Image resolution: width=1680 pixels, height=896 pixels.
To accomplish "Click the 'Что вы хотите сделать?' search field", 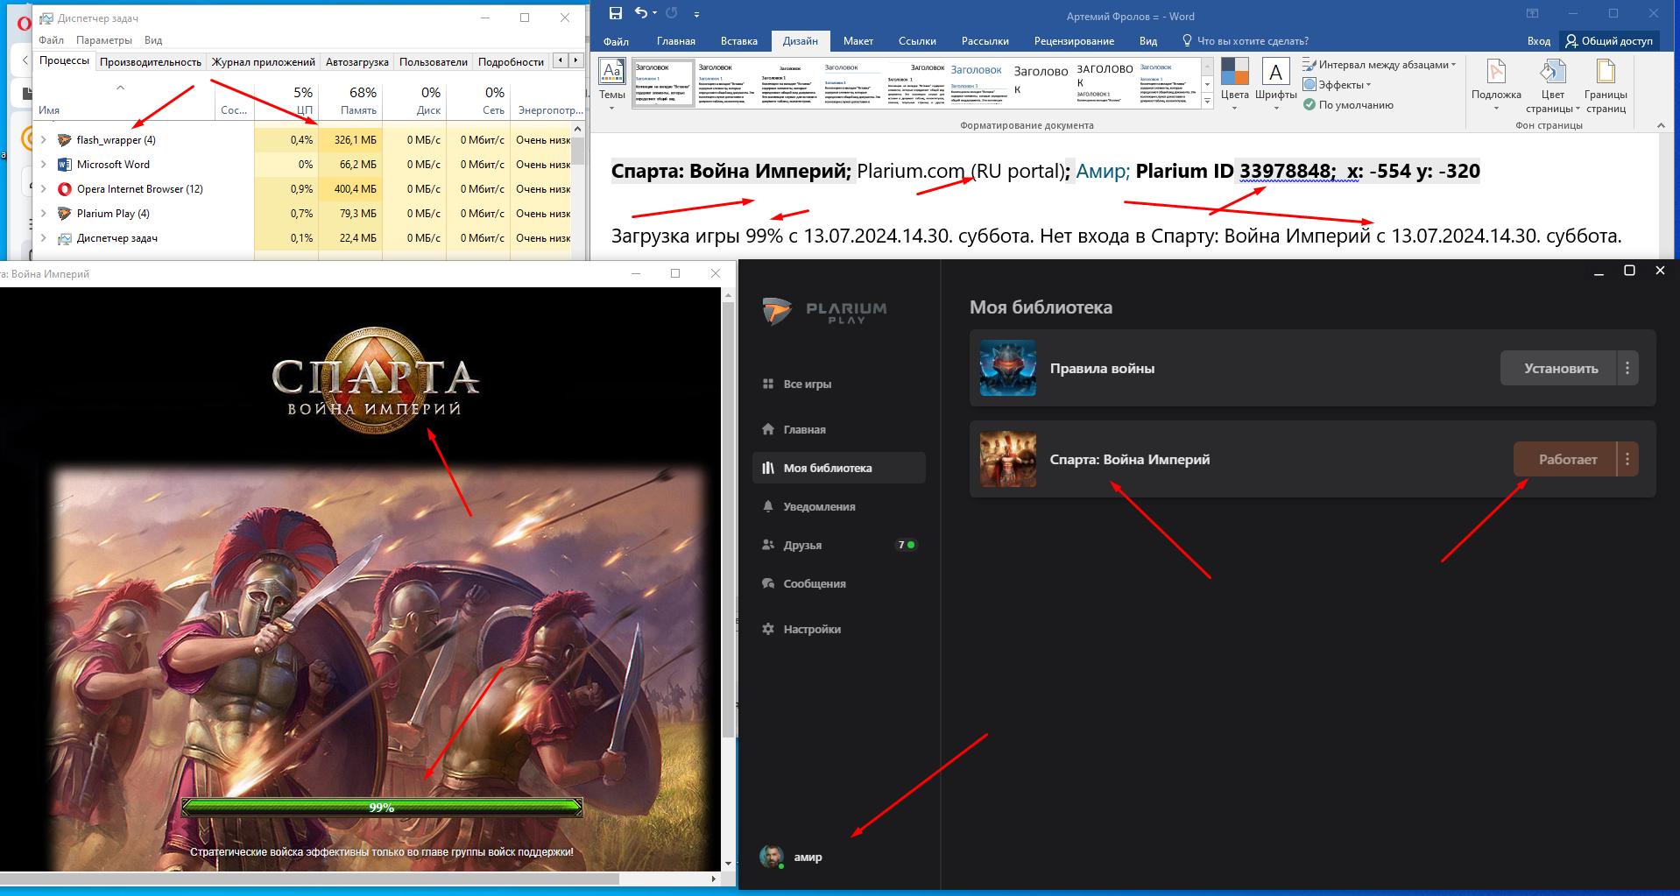I will click(1245, 41).
